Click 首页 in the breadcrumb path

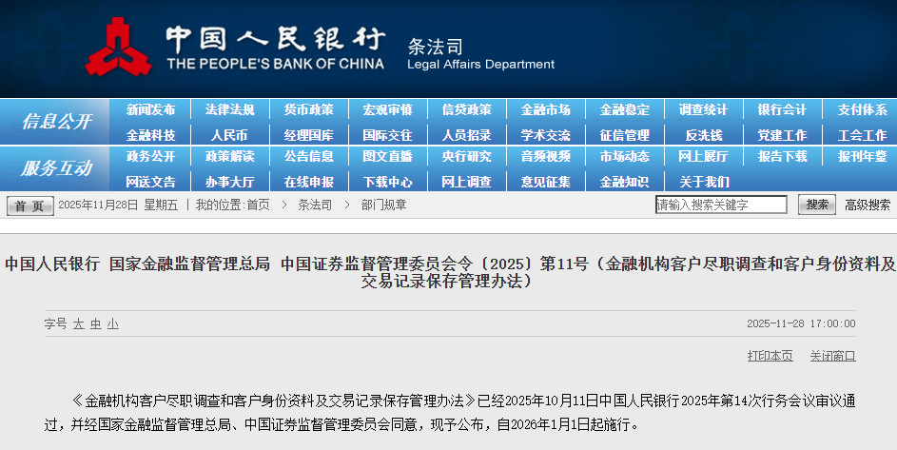(258, 205)
